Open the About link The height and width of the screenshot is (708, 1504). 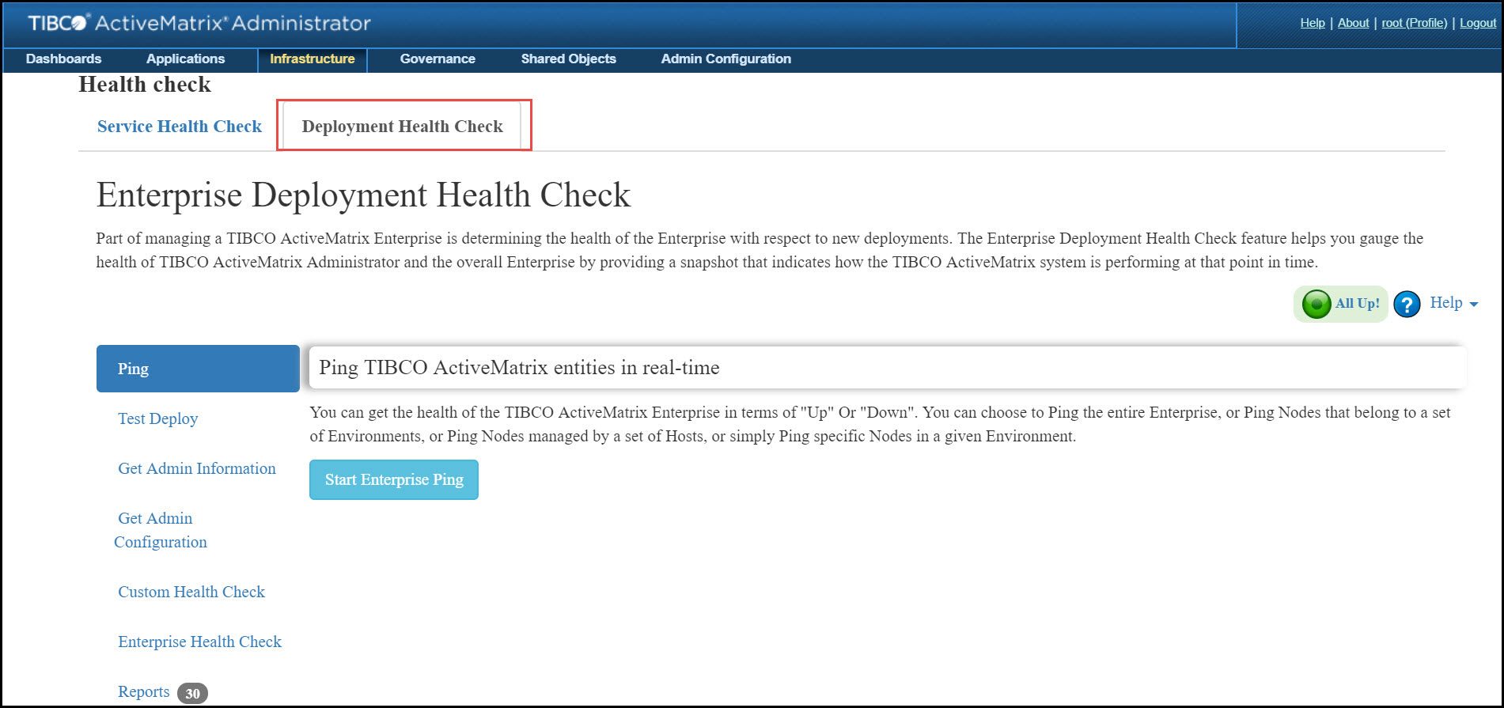coord(1354,23)
